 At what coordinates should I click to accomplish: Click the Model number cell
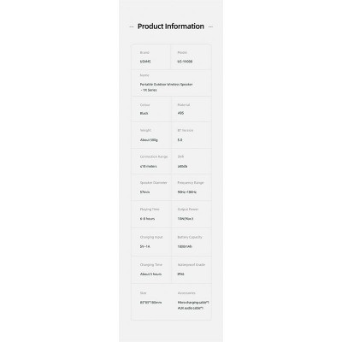(191, 57)
